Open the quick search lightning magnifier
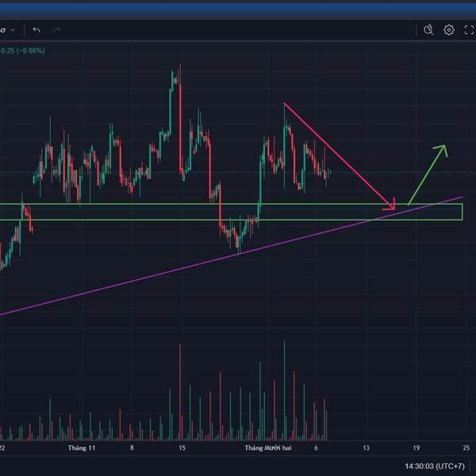The height and width of the screenshot is (476, 476). pos(428,30)
